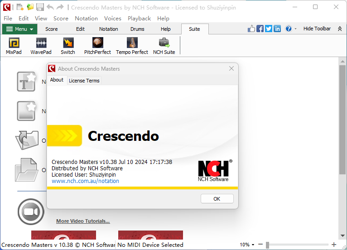
Task: Click the zoom slider handle
Action: tap(267, 245)
